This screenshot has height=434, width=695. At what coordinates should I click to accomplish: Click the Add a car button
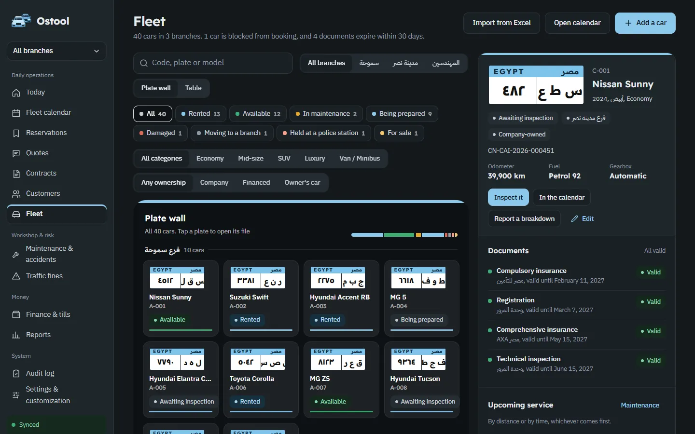645,23
